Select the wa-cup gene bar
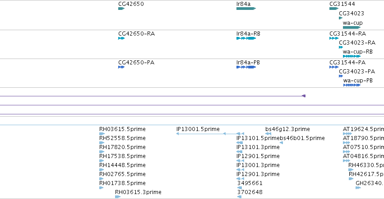384x199 pixels. (352, 27)
